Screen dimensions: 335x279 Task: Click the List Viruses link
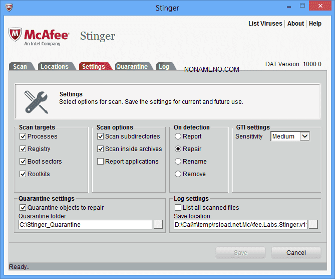tap(265, 24)
